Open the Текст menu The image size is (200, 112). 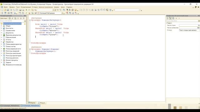(18, 7)
